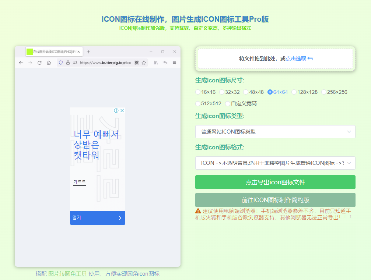Select the 16×16 icon size

point(198,92)
